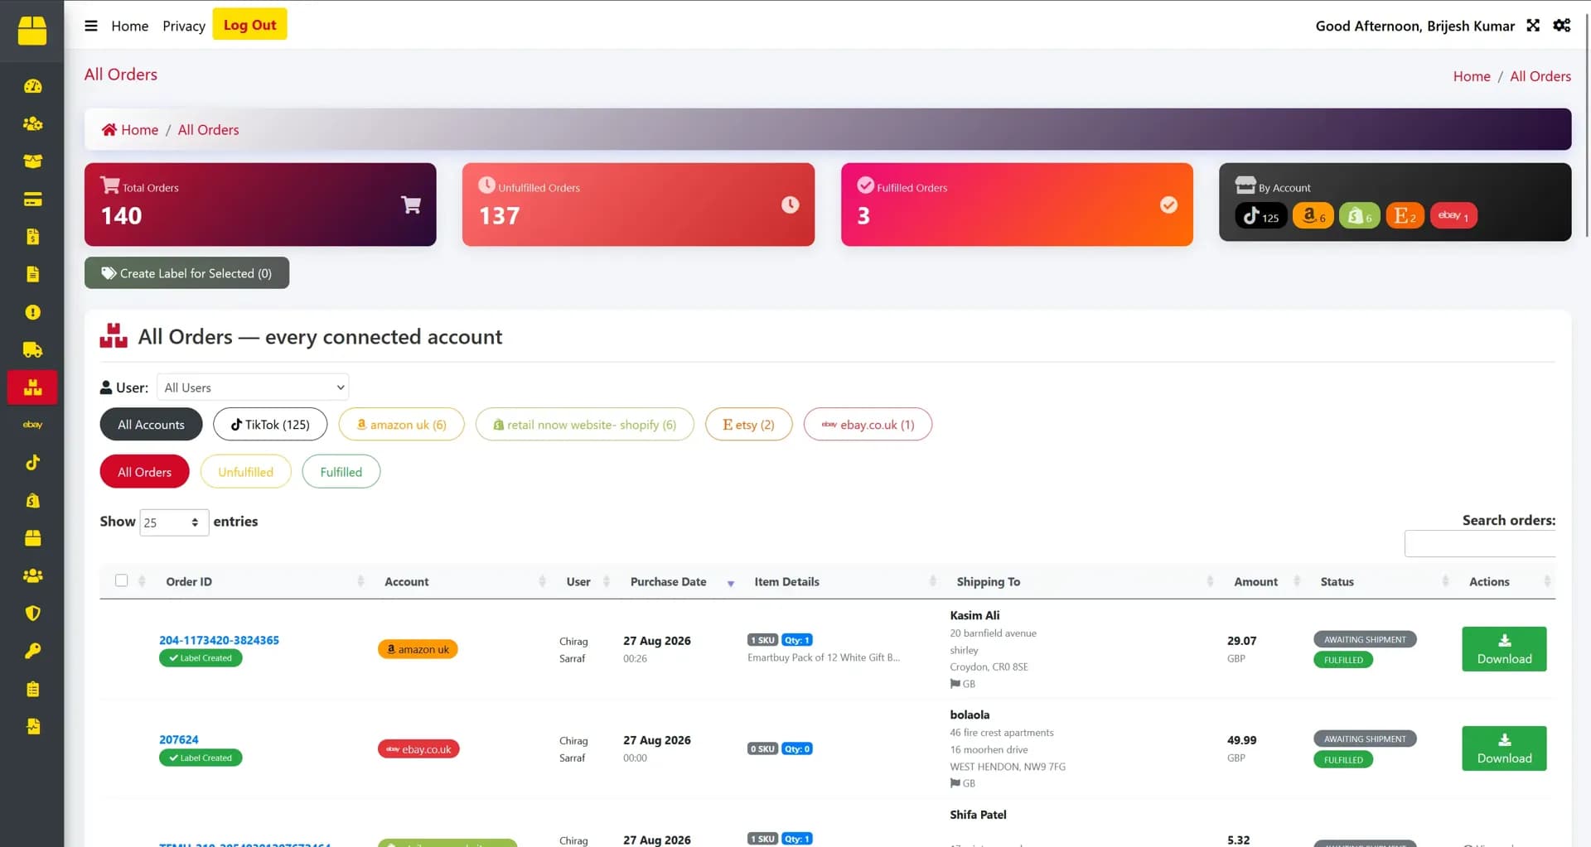Open the open-box icon in sidebar
The height and width of the screenshot is (847, 1591).
pos(32,161)
